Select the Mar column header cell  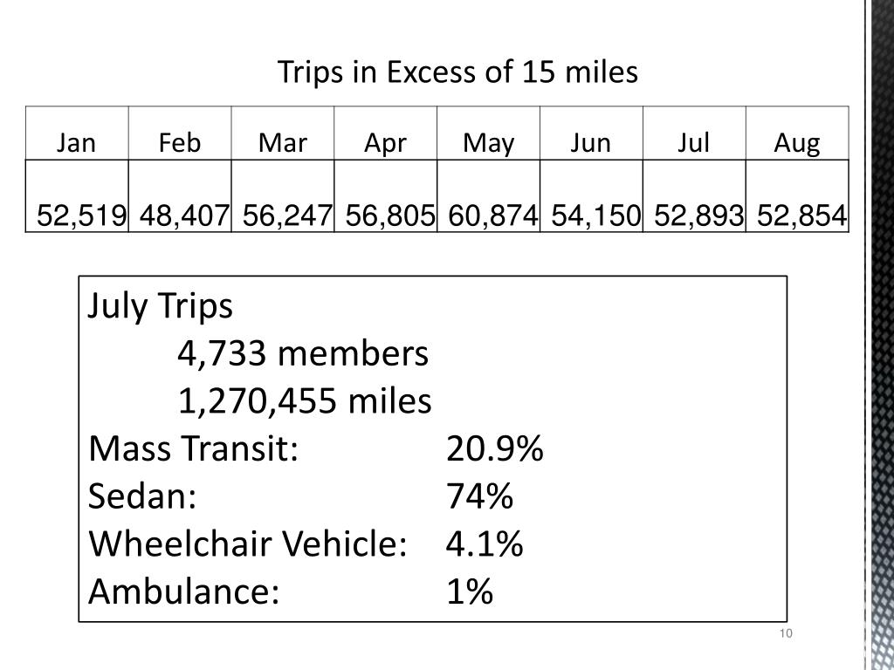[283, 133]
